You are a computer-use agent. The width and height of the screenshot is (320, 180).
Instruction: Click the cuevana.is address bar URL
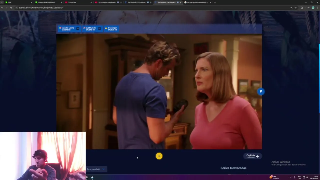41,8
